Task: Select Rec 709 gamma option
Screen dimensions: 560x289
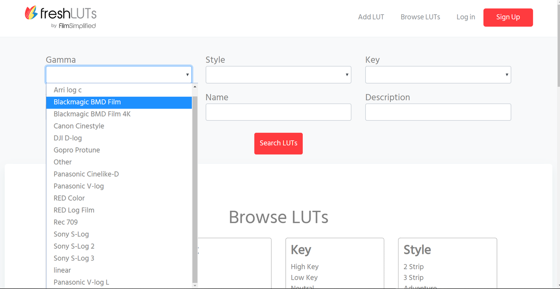Action: [x=119, y=222]
